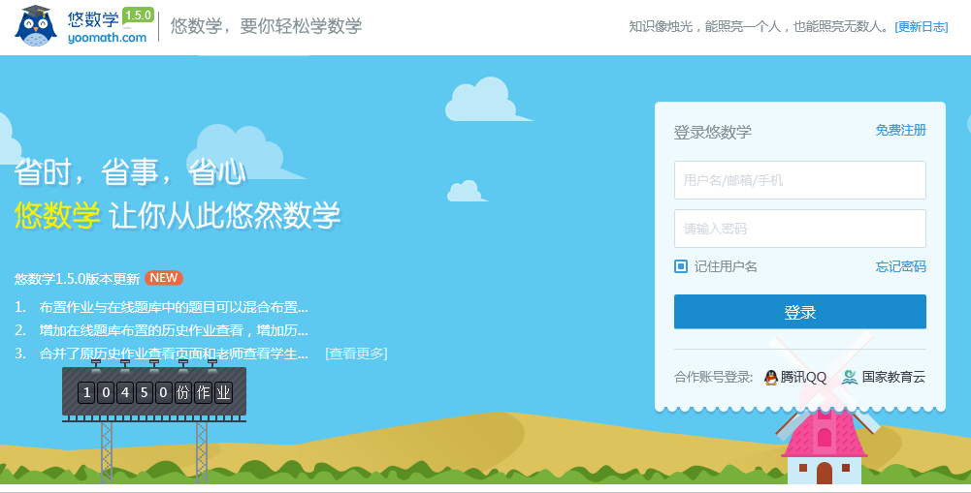Expand update list via 查看更多
Image resolution: width=971 pixels, height=493 pixels.
pos(356,354)
